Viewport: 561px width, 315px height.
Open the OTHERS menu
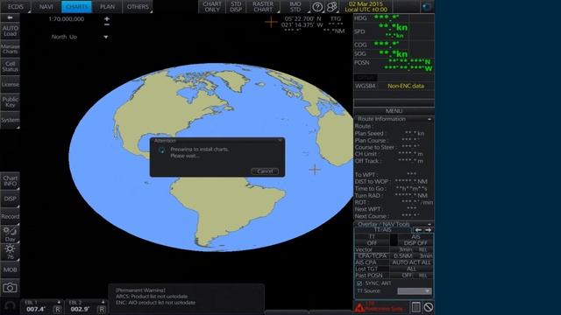point(138,7)
